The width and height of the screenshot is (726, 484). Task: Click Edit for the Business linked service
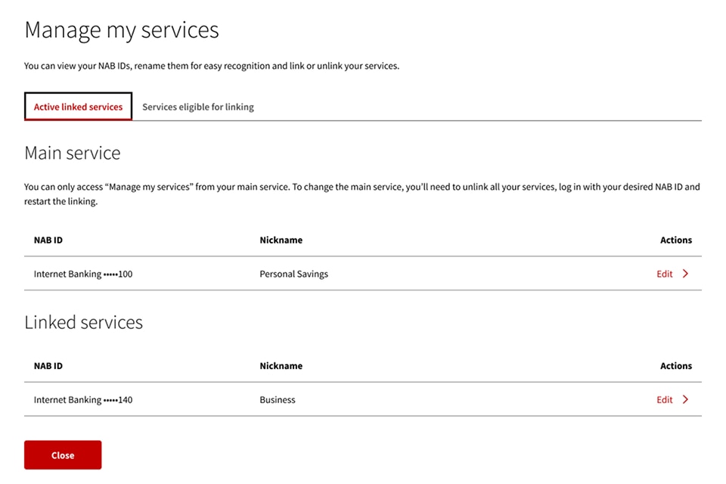664,399
